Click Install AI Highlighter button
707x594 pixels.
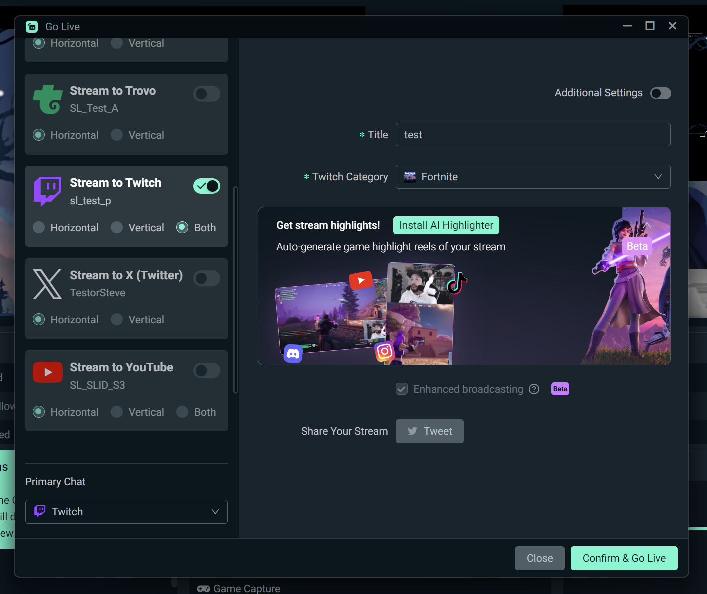click(446, 225)
